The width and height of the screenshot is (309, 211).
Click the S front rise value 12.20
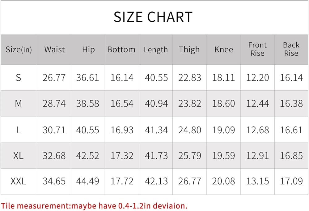pyautogui.click(x=257, y=78)
